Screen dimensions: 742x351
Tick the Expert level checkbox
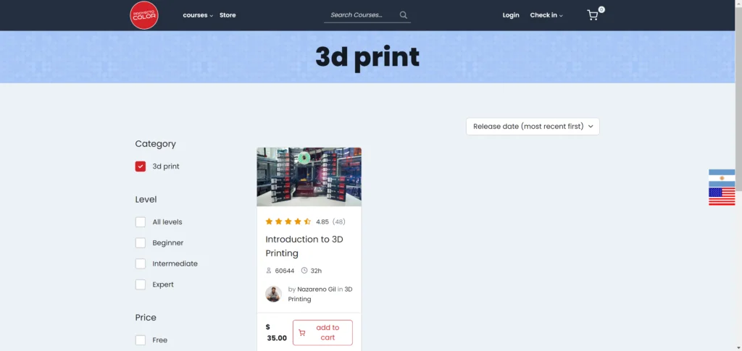(x=141, y=284)
